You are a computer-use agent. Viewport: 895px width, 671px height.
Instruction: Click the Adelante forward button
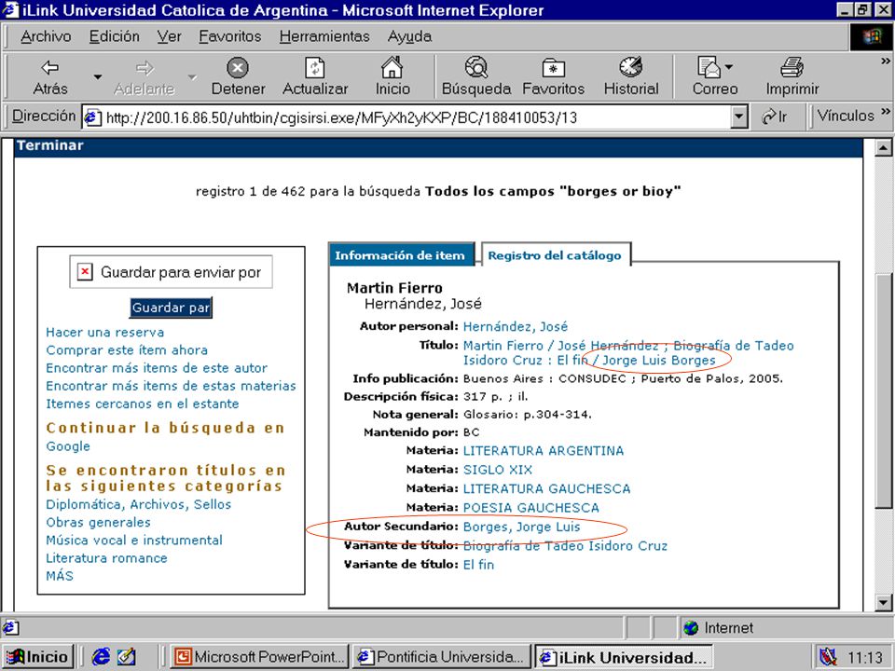coord(144,76)
